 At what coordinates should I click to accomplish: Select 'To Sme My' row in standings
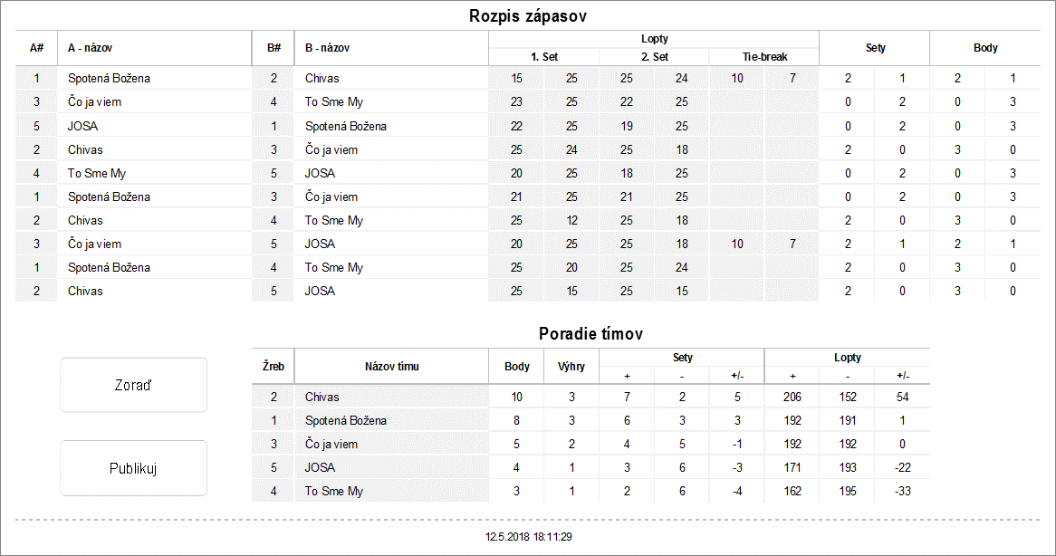(x=334, y=491)
